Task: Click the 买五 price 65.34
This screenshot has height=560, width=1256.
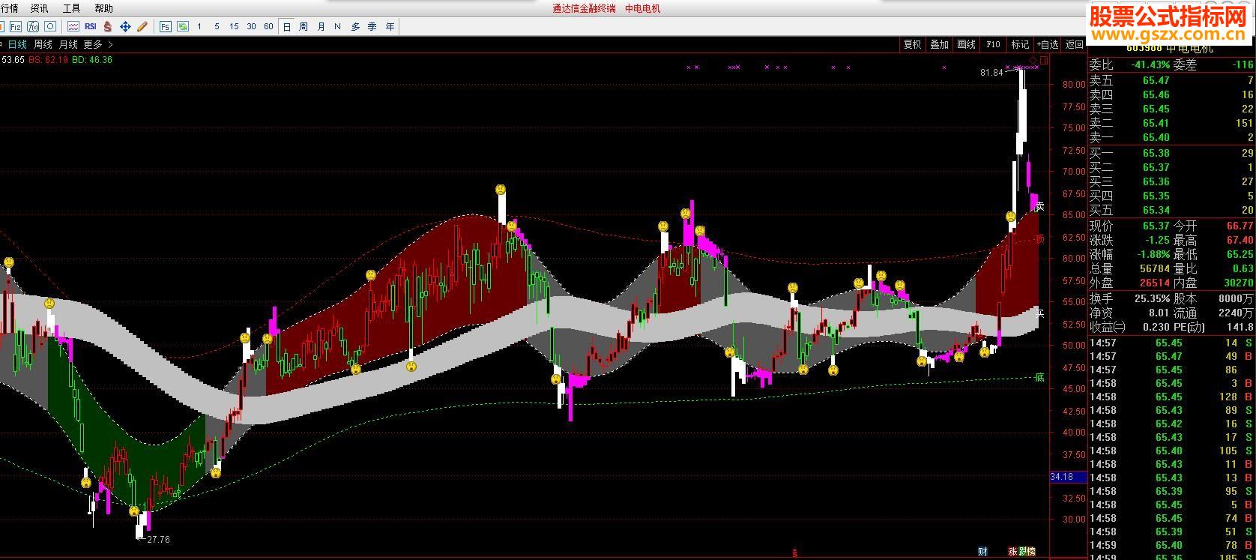Action: 1156,210
